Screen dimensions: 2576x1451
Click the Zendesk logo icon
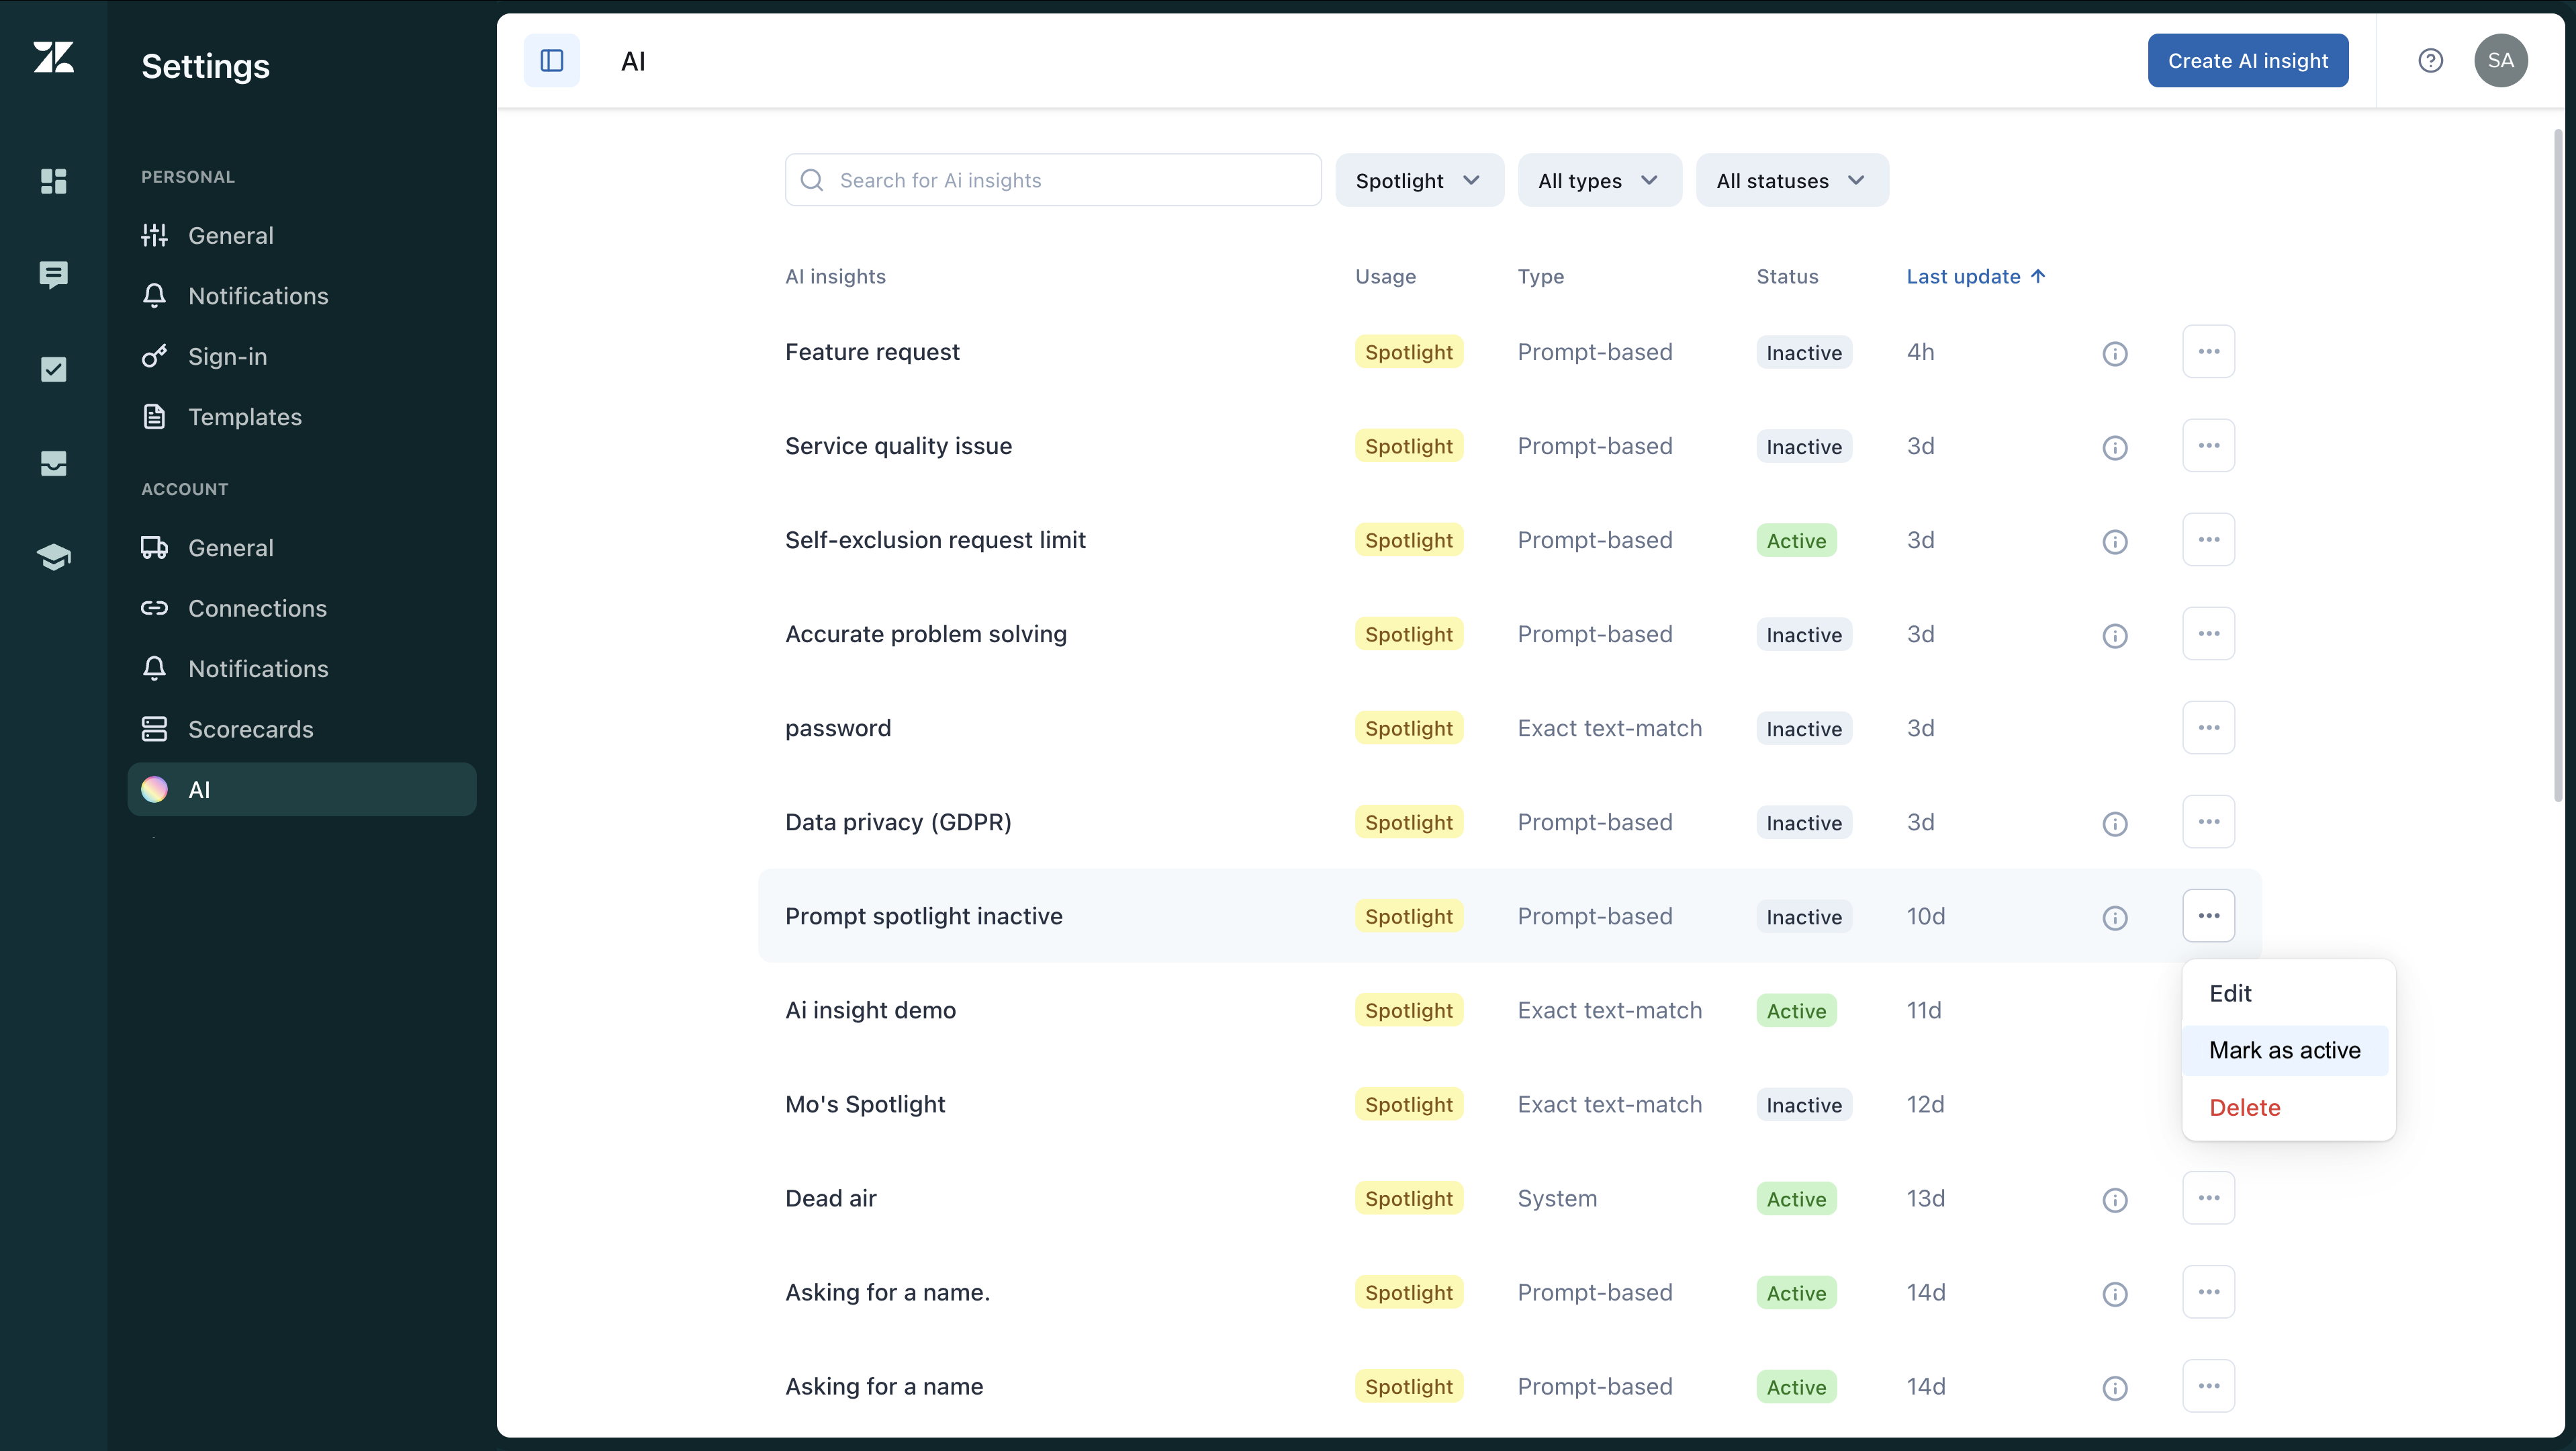coord(54,57)
